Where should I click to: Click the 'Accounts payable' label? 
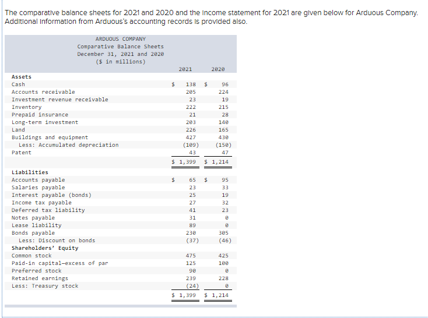(x=38, y=180)
